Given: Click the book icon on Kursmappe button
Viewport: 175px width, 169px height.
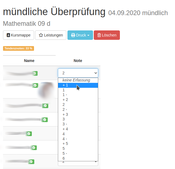Looking at the screenshot, I should tap(8, 35).
